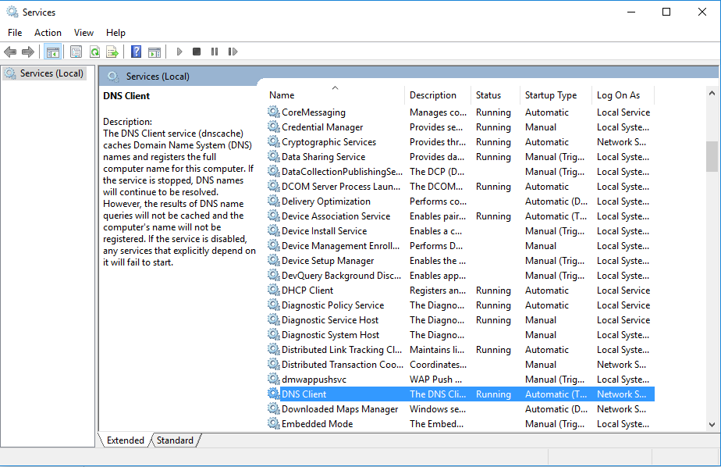
Task: Click the scrollbar down arrow in services list
Action: tap(712, 424)
